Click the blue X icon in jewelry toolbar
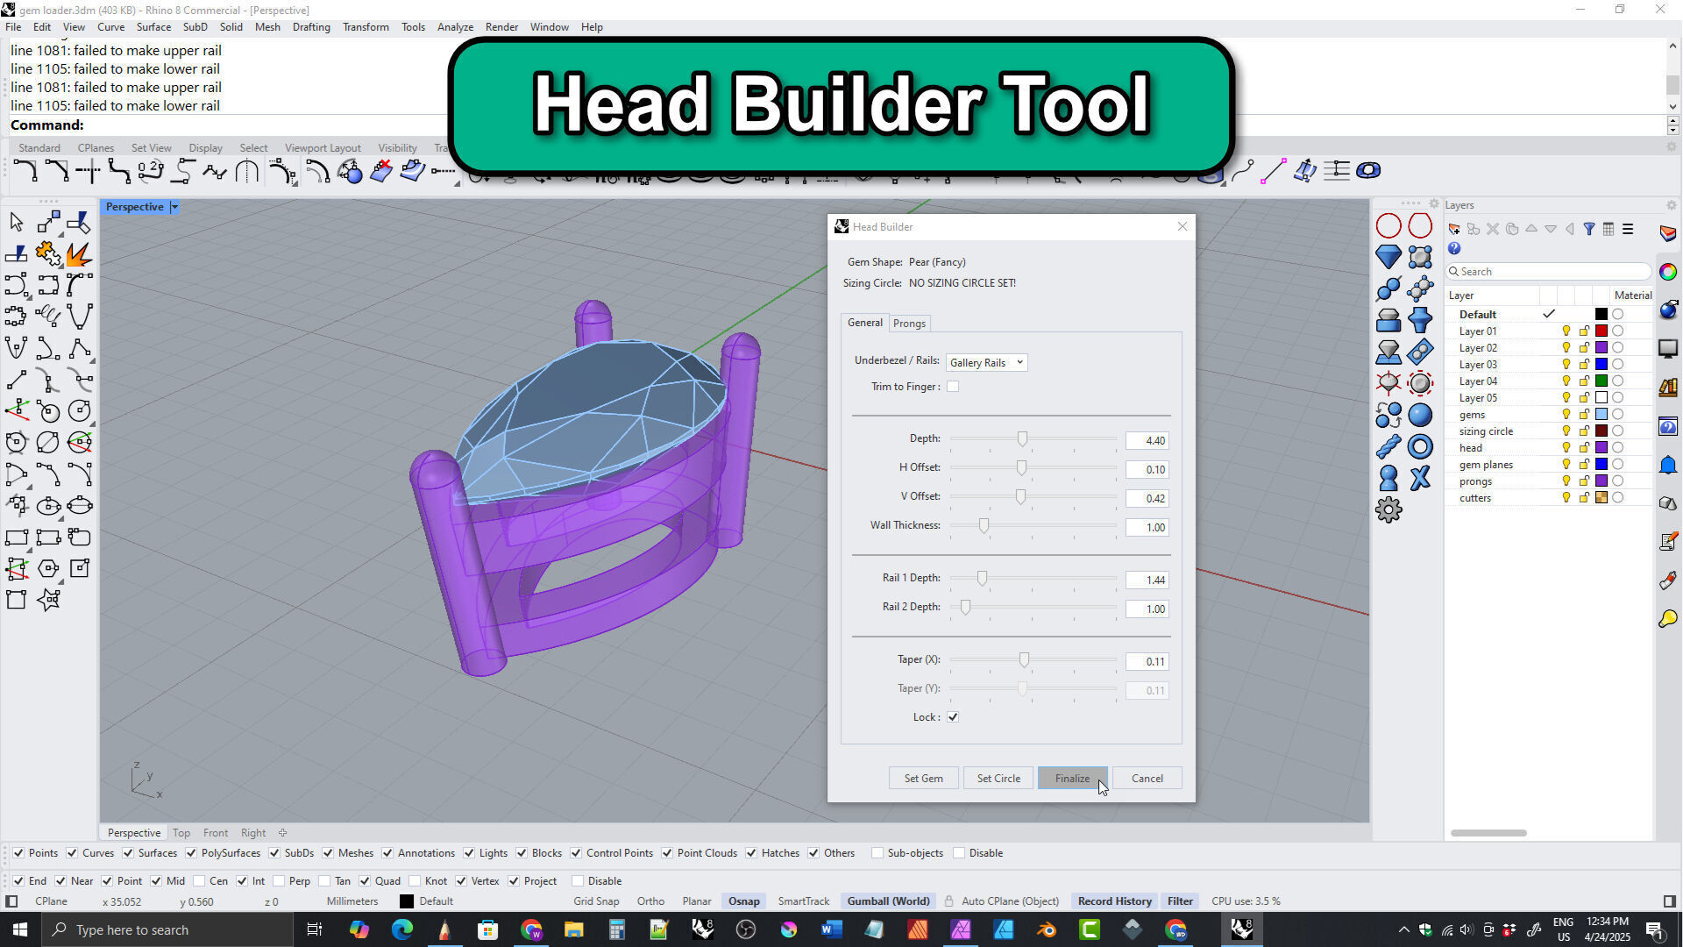The image size is (1683, 947). tap(1420, 478)
